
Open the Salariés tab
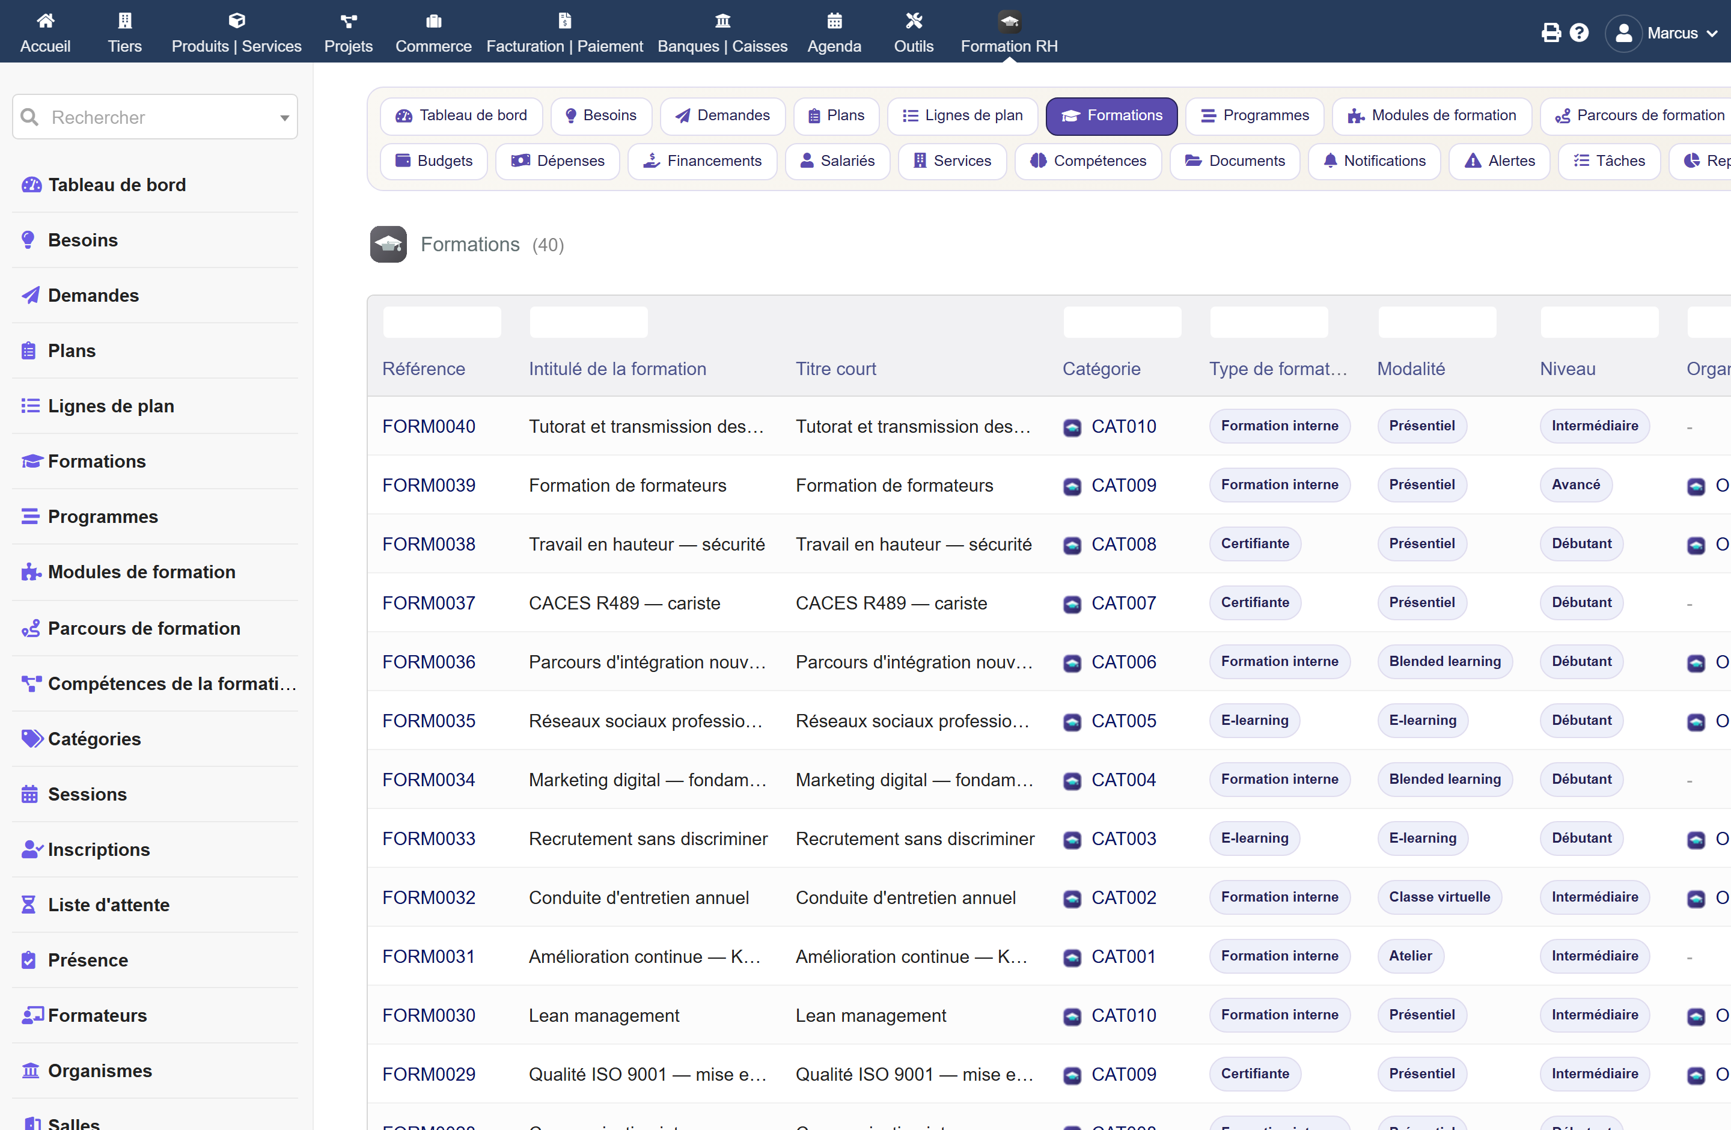tap(837, 160)
